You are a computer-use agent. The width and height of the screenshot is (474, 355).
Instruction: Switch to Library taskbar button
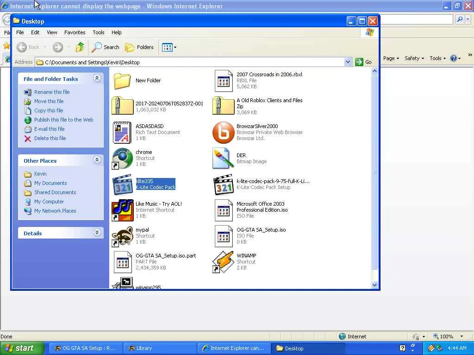pyautogui.click(x=159, y=349)
